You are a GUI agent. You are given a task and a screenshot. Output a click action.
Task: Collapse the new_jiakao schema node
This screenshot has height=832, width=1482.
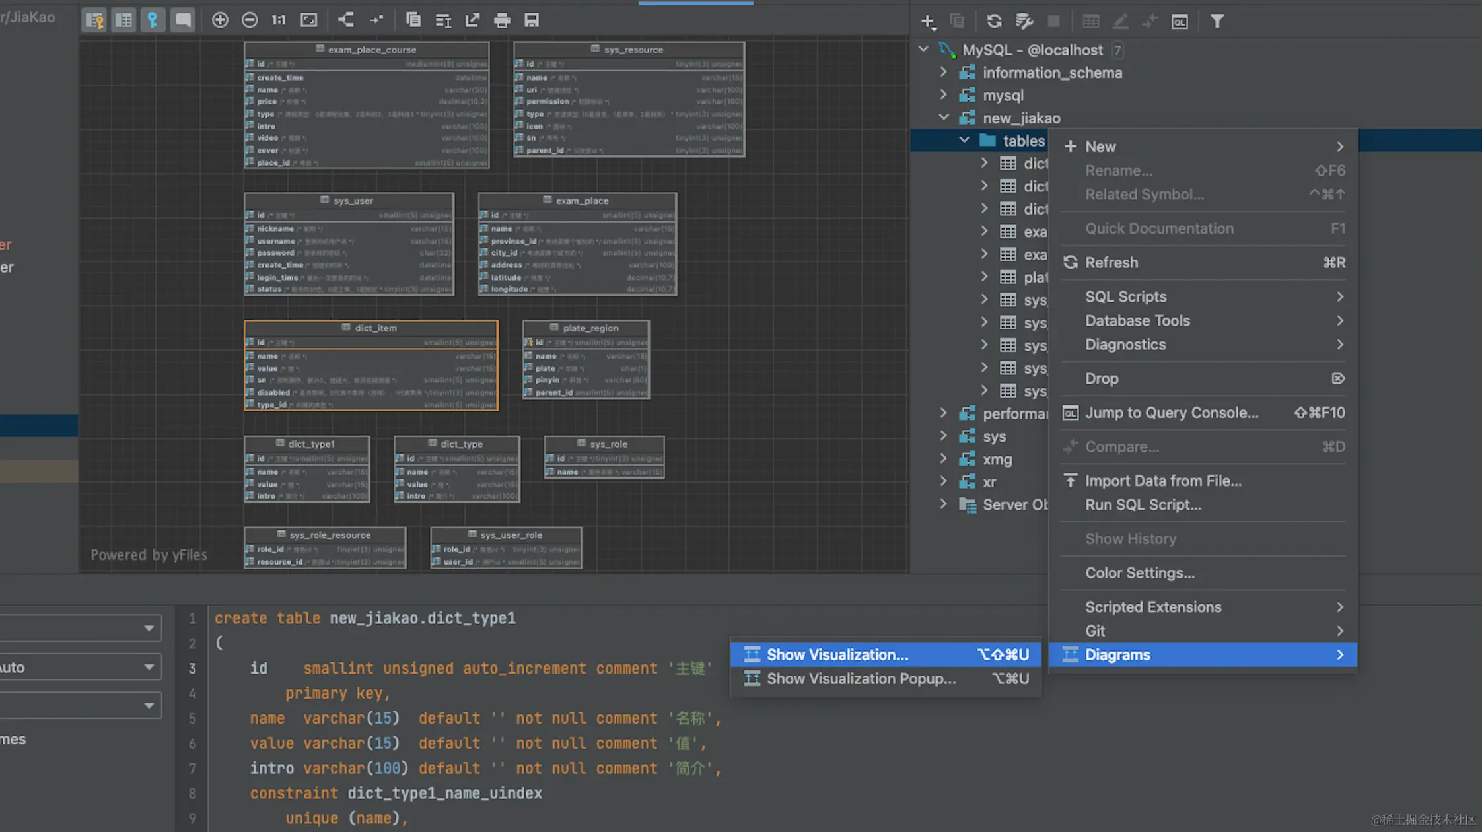click(x=944, y=118)
